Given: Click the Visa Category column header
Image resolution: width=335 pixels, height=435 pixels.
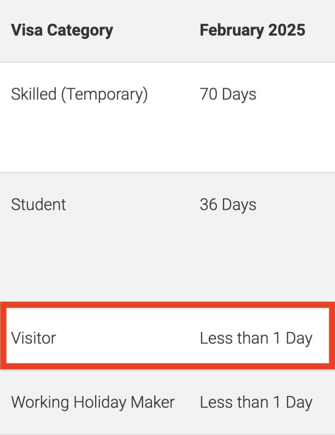Looking at the screenshot, I should tap(62, 31).
